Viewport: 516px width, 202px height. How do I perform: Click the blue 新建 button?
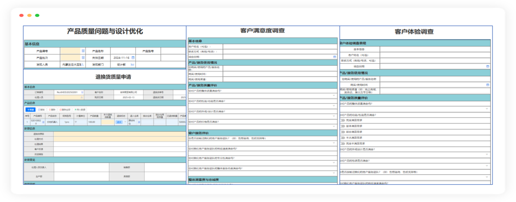pyautogui.click(x=30, y=110)
